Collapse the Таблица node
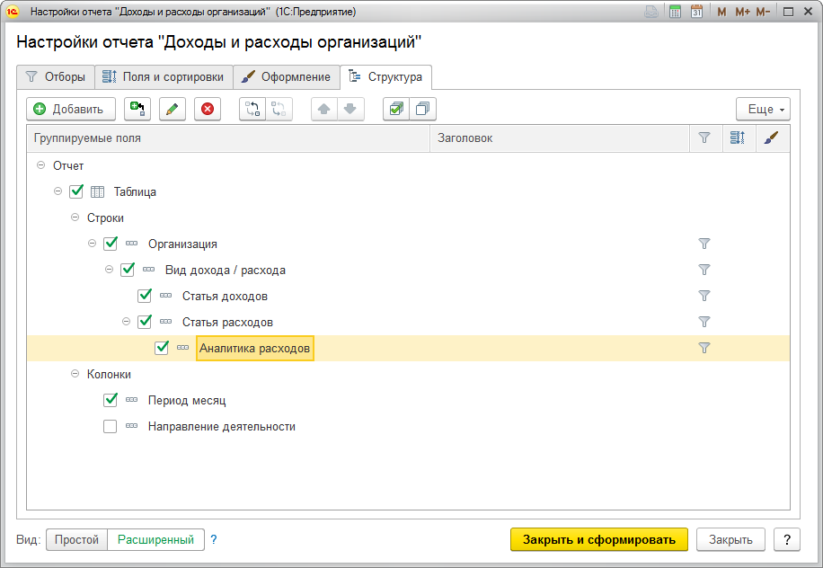The height and width of the screenshot is (568, 823). click(x=58, y=191)
